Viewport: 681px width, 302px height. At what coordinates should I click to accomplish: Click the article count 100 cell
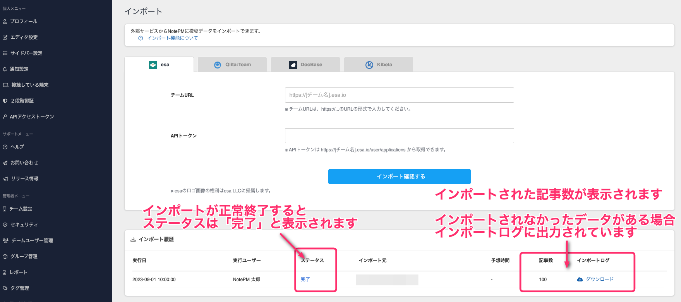pos(543,280)
